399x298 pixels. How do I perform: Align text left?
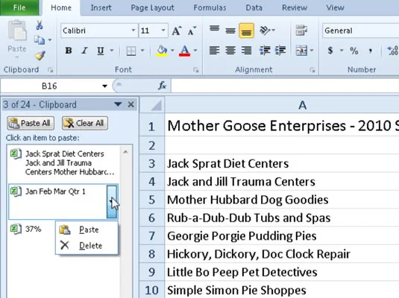coord(215,51)
